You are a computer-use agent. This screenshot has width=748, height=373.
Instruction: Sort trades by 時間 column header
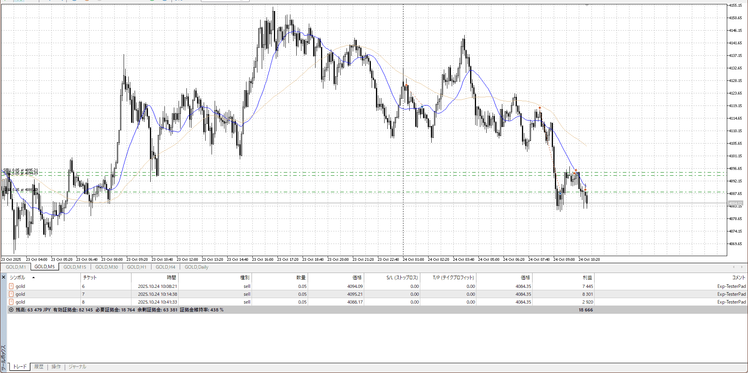coord(171,278)
